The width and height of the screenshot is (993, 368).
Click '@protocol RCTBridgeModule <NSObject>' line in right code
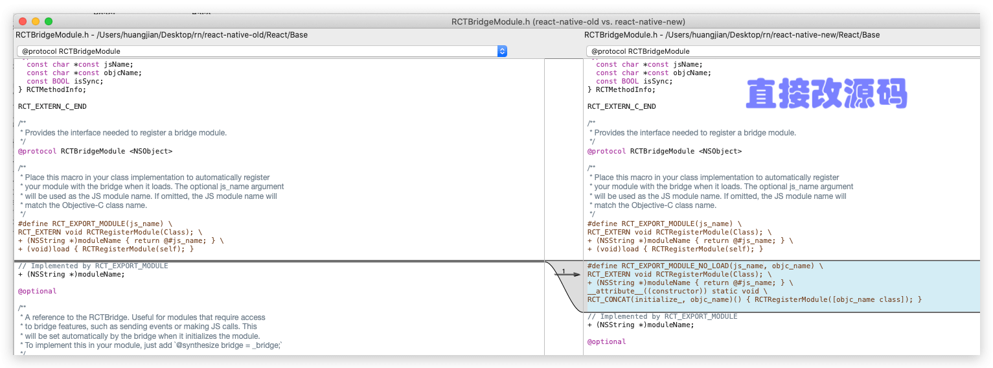pyautogui.click(x=665, y=151)
